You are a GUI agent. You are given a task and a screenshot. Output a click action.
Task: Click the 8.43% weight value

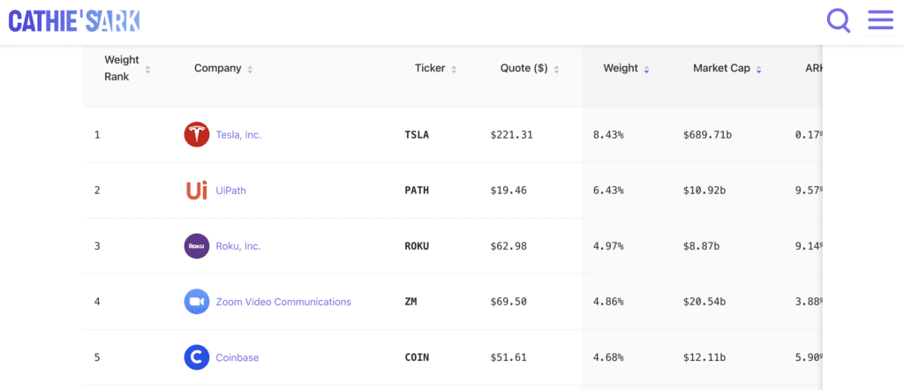608,135
